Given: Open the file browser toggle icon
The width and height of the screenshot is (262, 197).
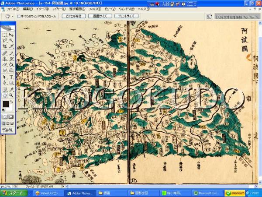Looking at the screenshot, I should point(209,16).
